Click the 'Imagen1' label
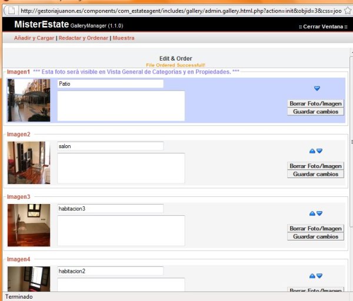The height and width of the screenshot is (301, 353). [18, 72]
